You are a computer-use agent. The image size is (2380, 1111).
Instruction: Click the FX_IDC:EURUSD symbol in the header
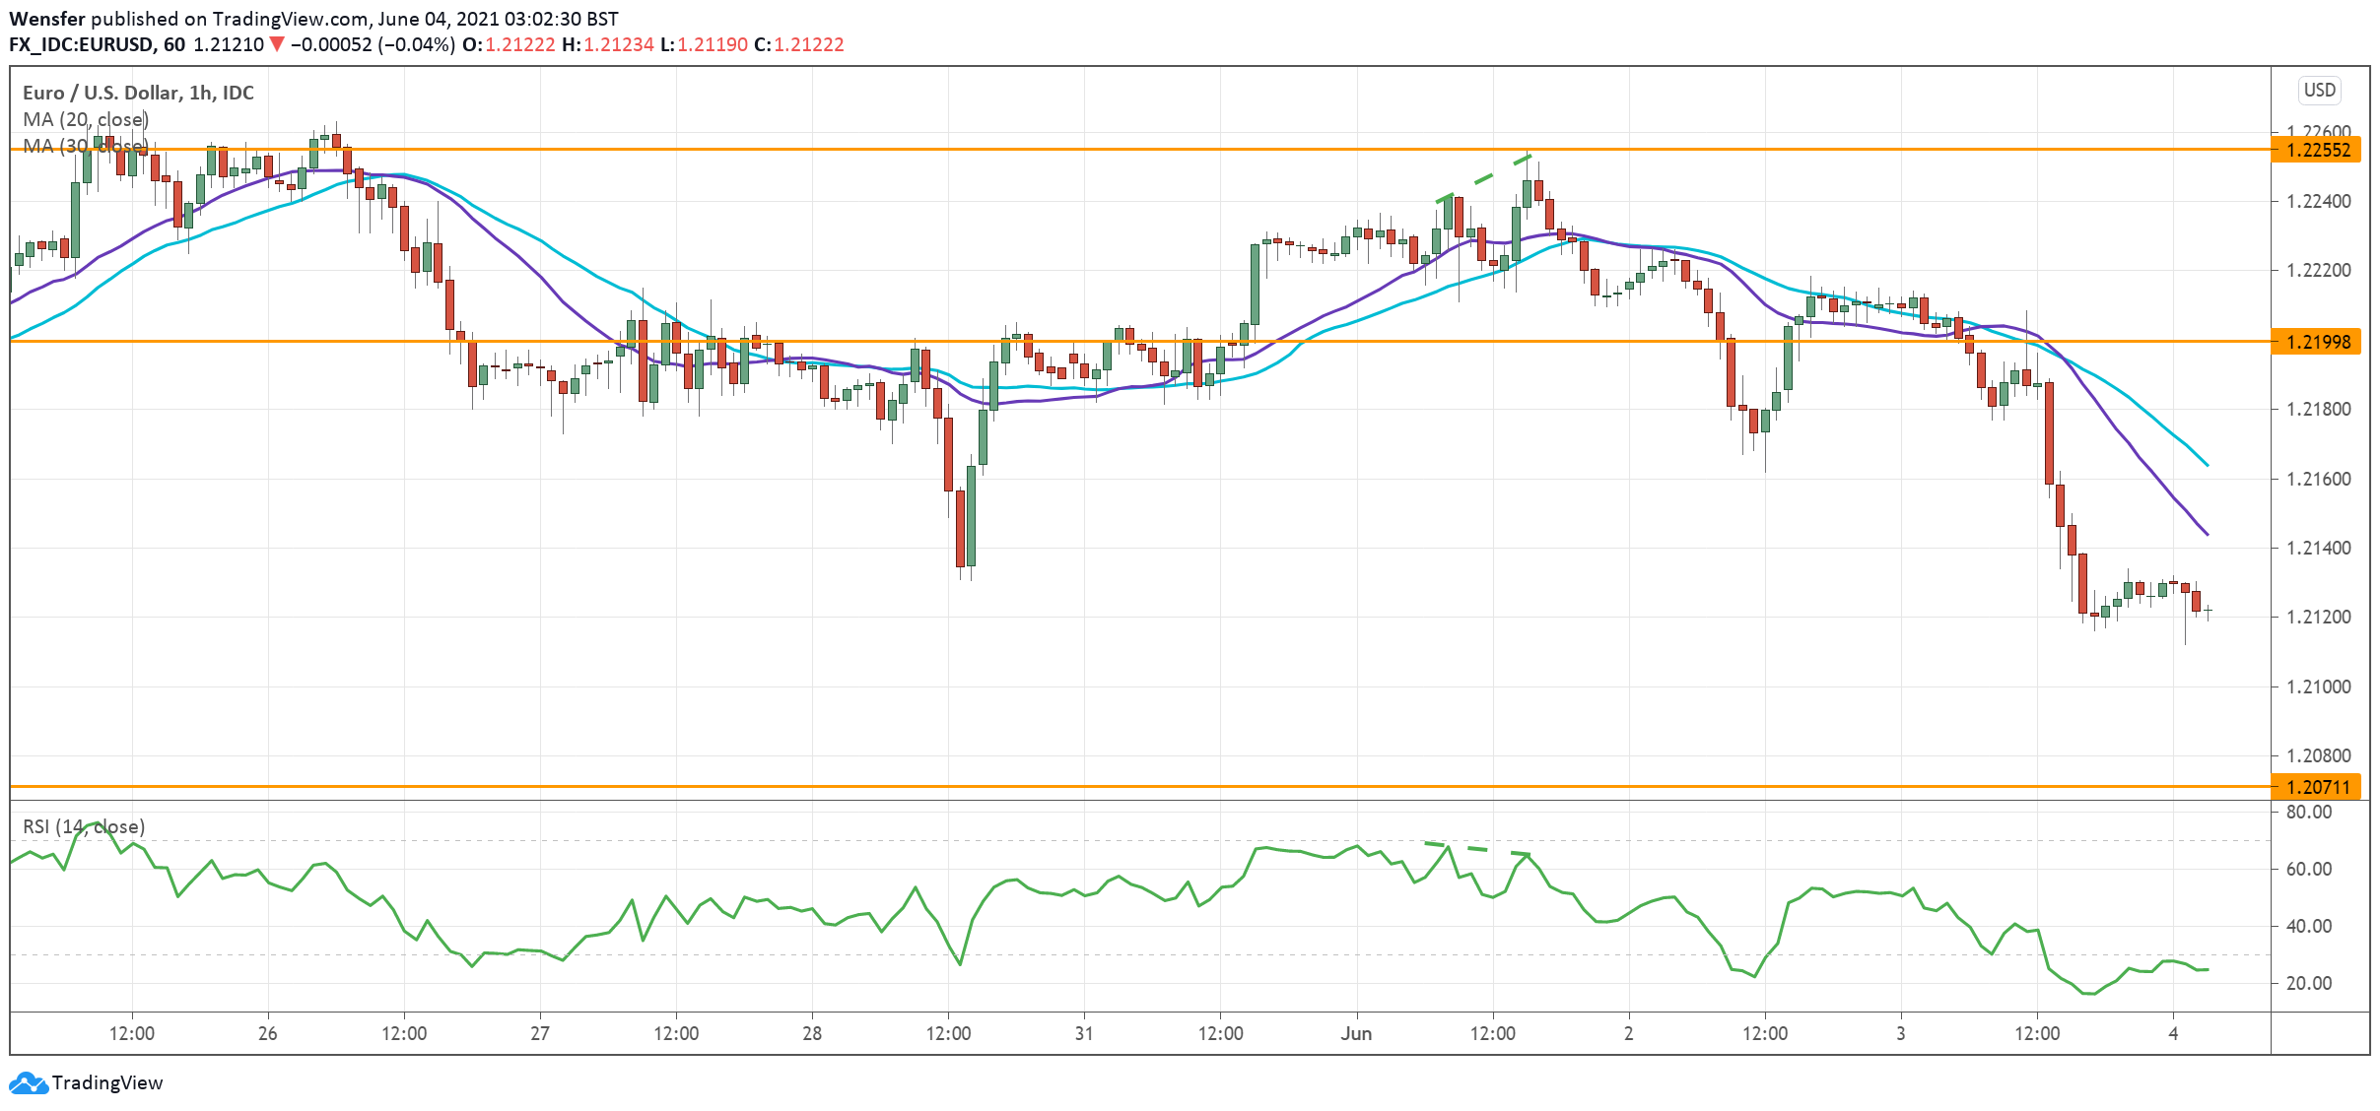point(81,44)
